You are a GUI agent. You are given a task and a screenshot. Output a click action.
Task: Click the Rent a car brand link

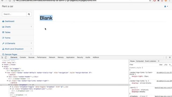8,6
